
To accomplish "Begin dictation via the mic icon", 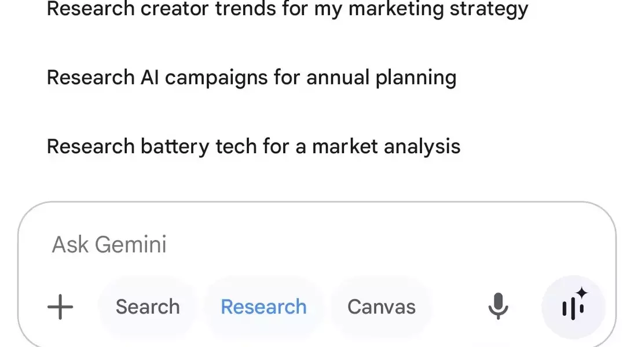I will click(x=498, y=307).
